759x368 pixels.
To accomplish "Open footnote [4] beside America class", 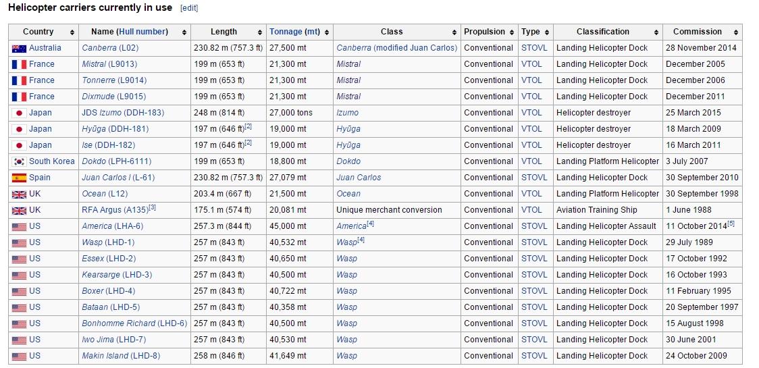I will 370,224.
